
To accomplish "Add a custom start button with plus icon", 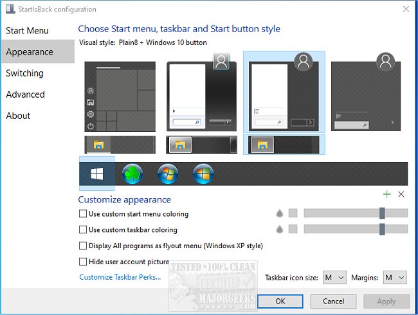I will coord(386,194).
